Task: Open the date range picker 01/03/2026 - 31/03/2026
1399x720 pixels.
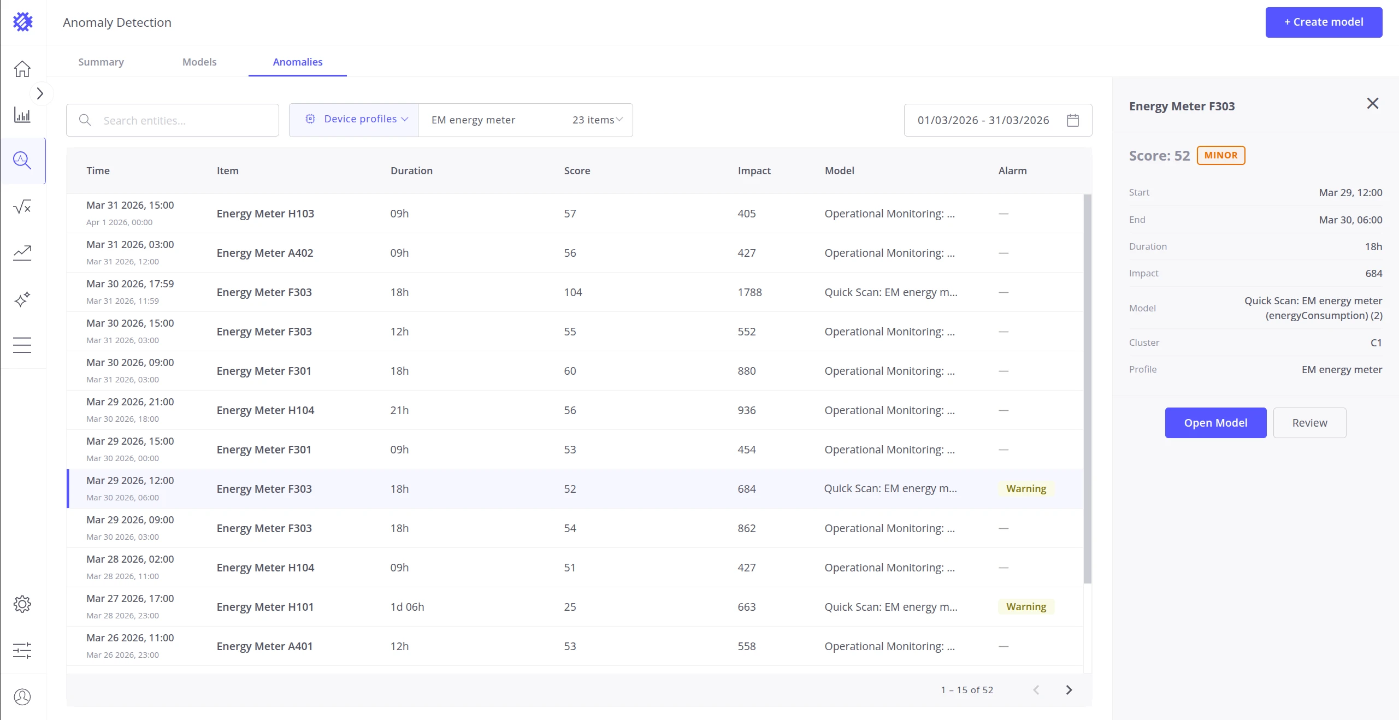Action: pyautogui.click(x=998, y=120)
